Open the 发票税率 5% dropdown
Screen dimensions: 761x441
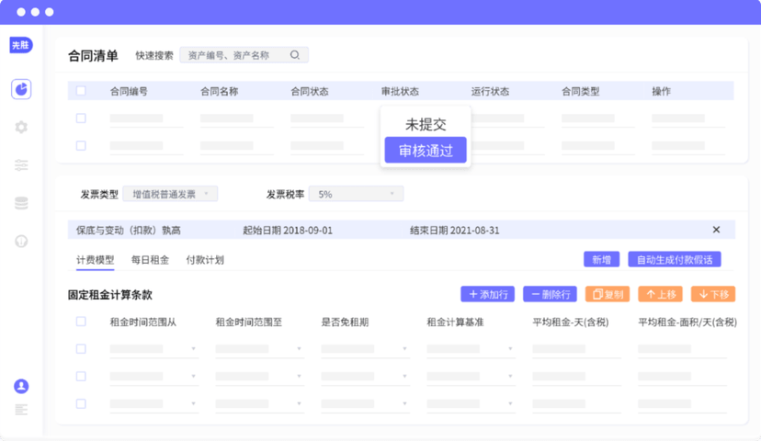357,194
